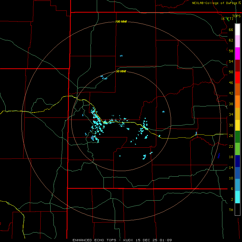Screen dimensions: 242x242
Task: Click the legend value 18
Action: tap(231, 157)
